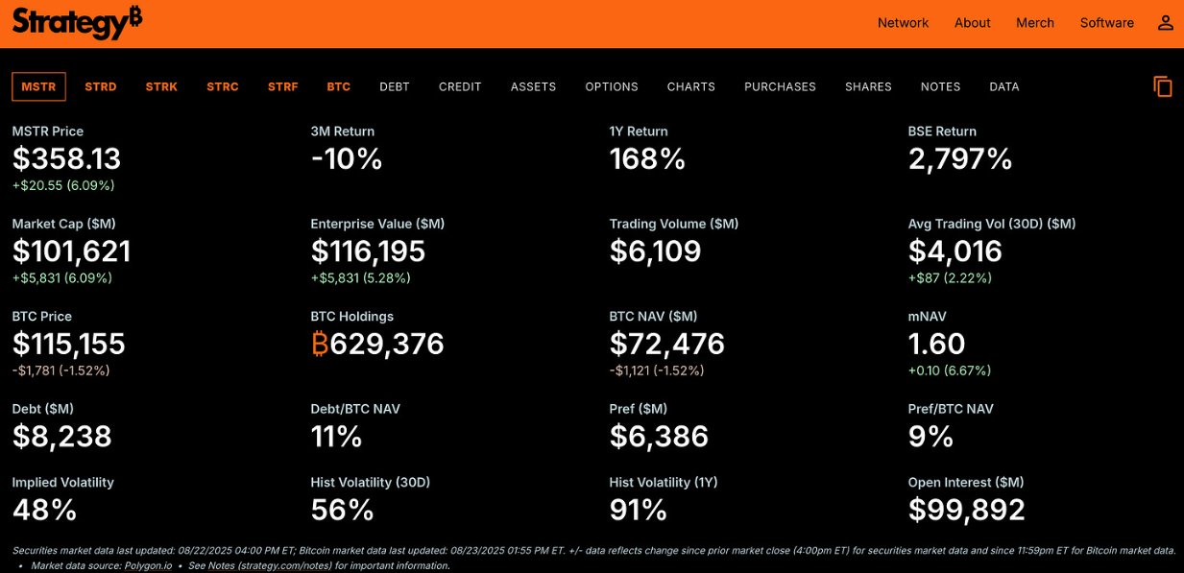This screenshot has width=1184, height=573.
Task: Open the STRC ticker tab
Action: pos(223,86)
